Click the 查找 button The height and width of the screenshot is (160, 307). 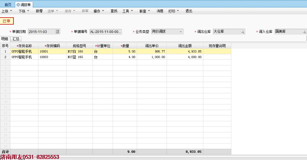tap(114, 11)
